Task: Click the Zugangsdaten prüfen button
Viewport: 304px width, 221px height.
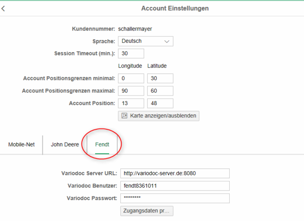Action: point(147,211)
